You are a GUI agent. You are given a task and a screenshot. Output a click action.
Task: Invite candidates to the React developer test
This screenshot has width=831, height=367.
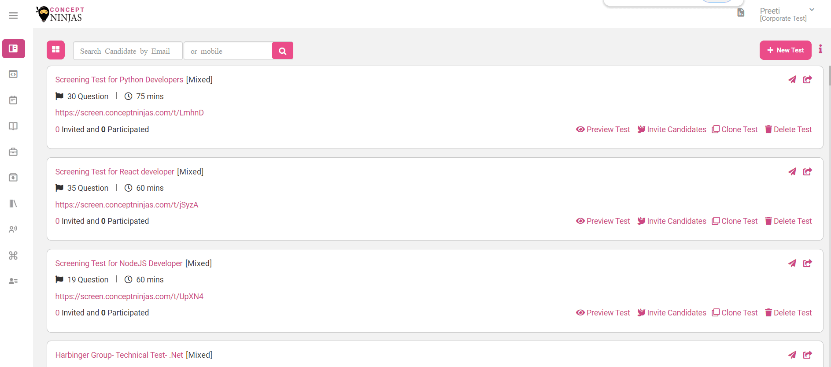tap(672, 221)
